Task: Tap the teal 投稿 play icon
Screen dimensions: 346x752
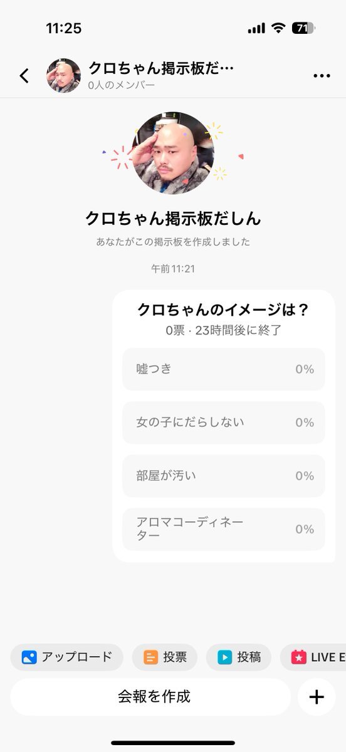Action: coord(224,657)
